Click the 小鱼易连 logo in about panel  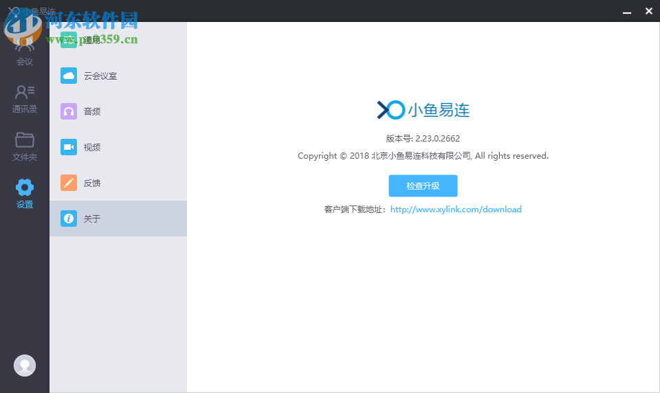point(423,110)
